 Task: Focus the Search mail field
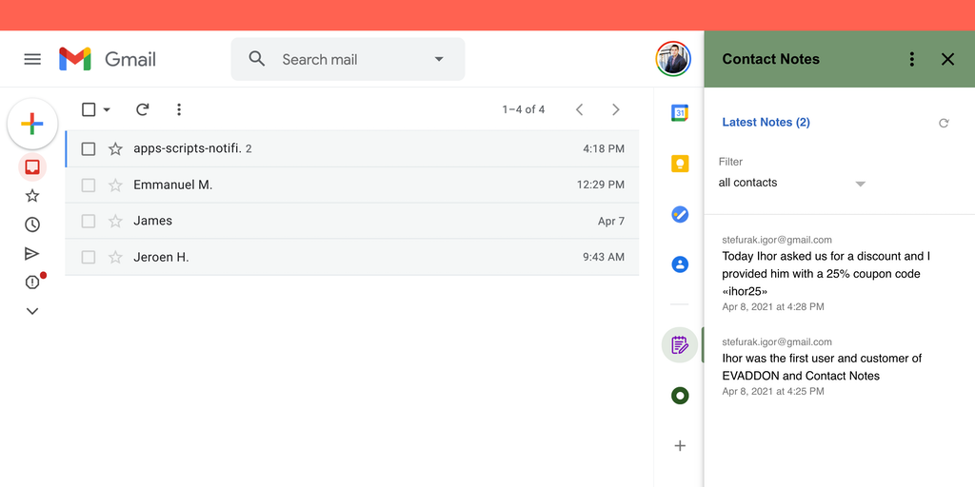pos(348,59)
